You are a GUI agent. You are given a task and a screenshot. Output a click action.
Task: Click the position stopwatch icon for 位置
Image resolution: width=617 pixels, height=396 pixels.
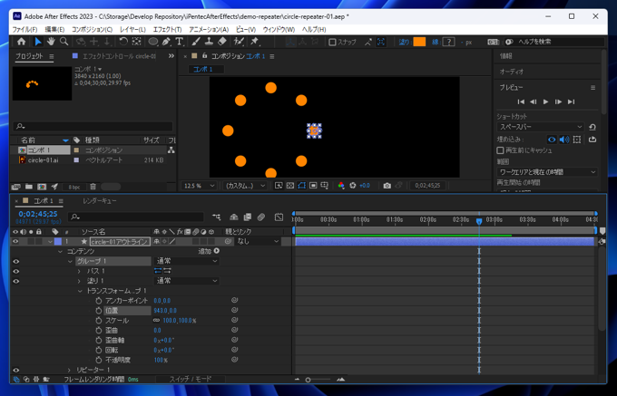98,311
